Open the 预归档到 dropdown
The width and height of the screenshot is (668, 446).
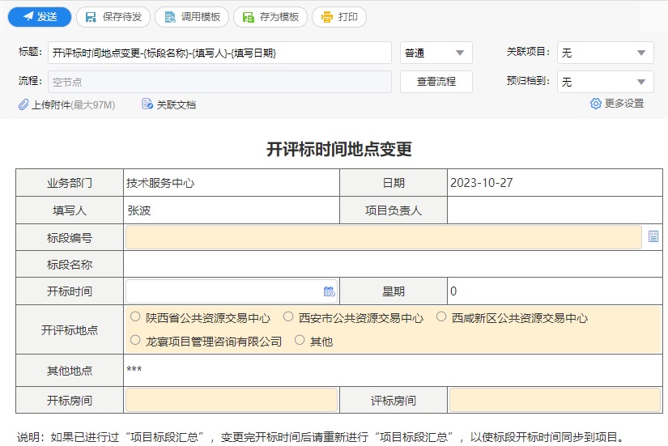coord(606,82)
